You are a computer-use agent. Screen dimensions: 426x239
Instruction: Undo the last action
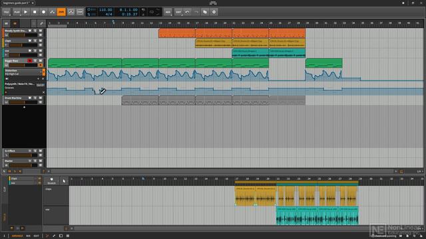point(187,12)
